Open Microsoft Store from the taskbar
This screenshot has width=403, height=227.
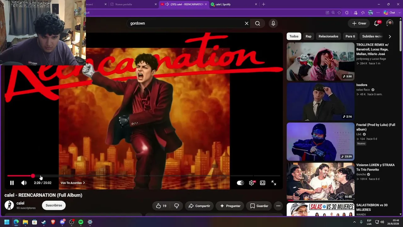coord(35,222)
